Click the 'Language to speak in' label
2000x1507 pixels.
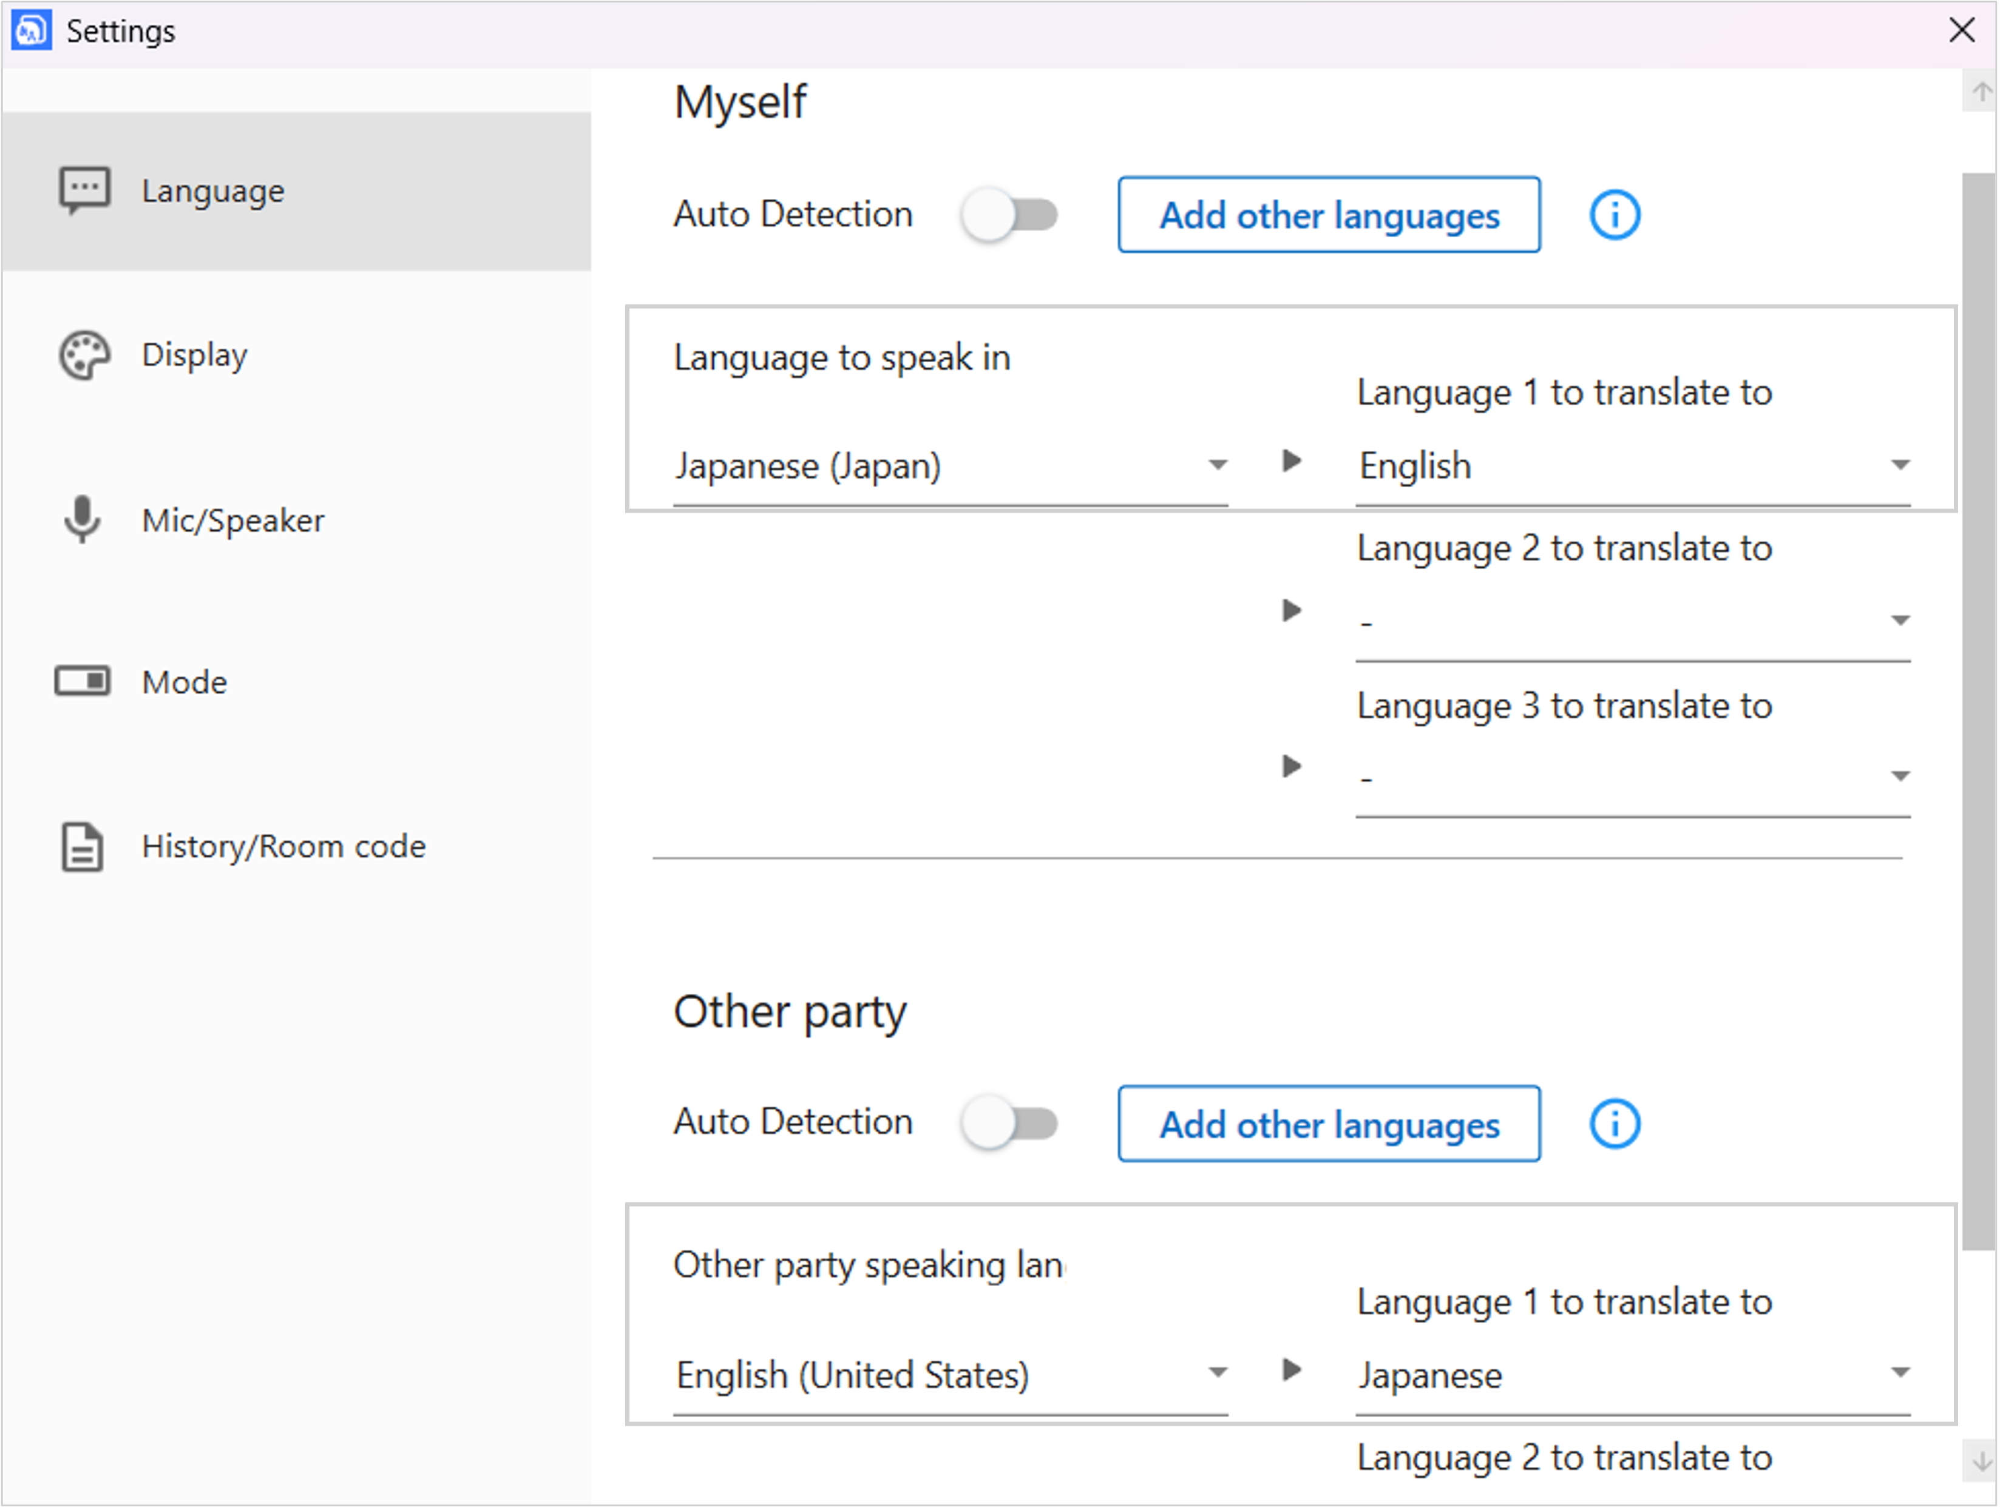[842, 358]
